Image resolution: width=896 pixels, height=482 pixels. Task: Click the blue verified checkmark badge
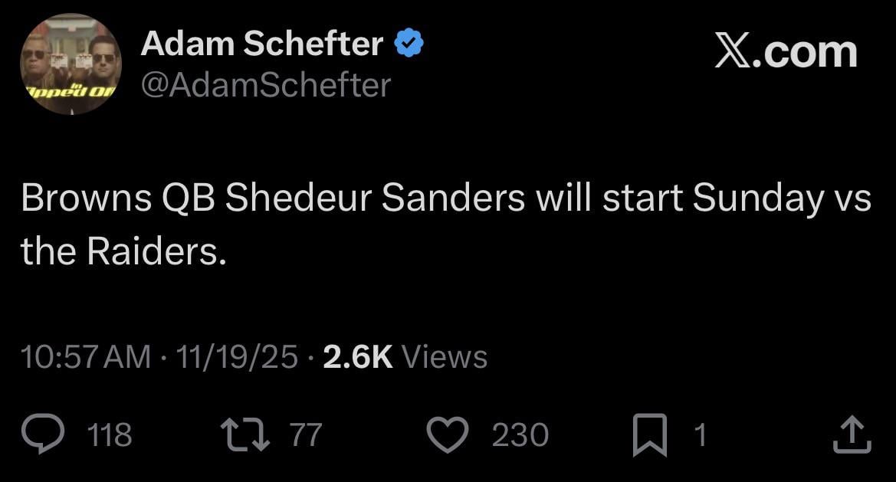pos(409,42)
